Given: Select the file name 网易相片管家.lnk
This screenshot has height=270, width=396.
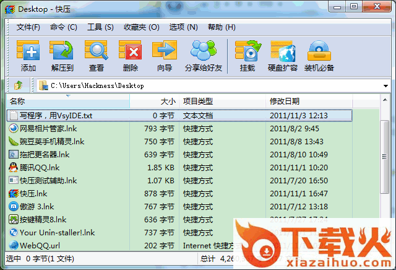Looking at the screenshot, I should [48, 128].
